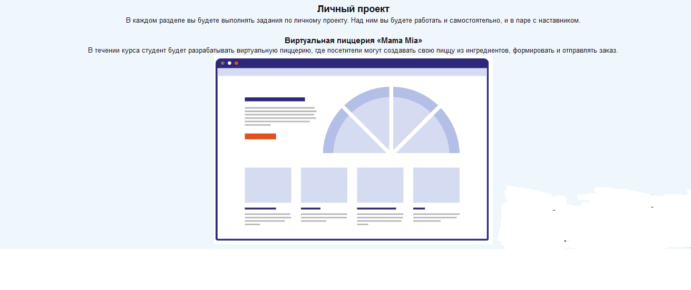Open the fourth placeholder card image
Screen dimensions: 691x290
point(436,185)
